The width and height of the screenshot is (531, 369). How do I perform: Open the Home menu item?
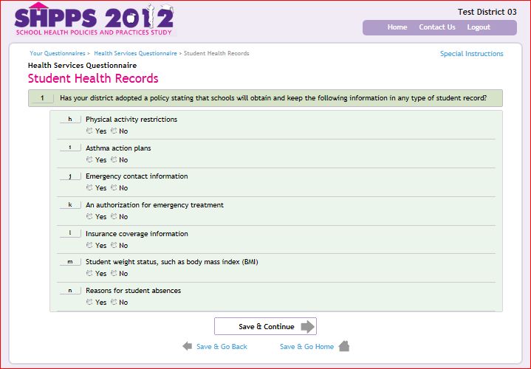(397, 27)
